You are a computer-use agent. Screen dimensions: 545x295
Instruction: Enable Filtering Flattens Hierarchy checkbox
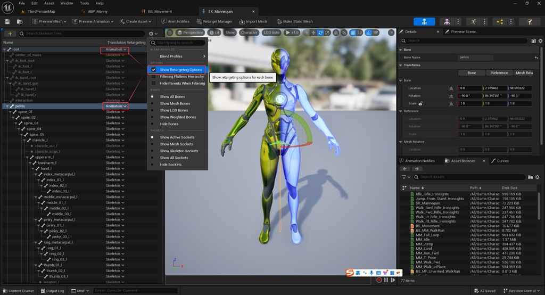click(154, 77)
